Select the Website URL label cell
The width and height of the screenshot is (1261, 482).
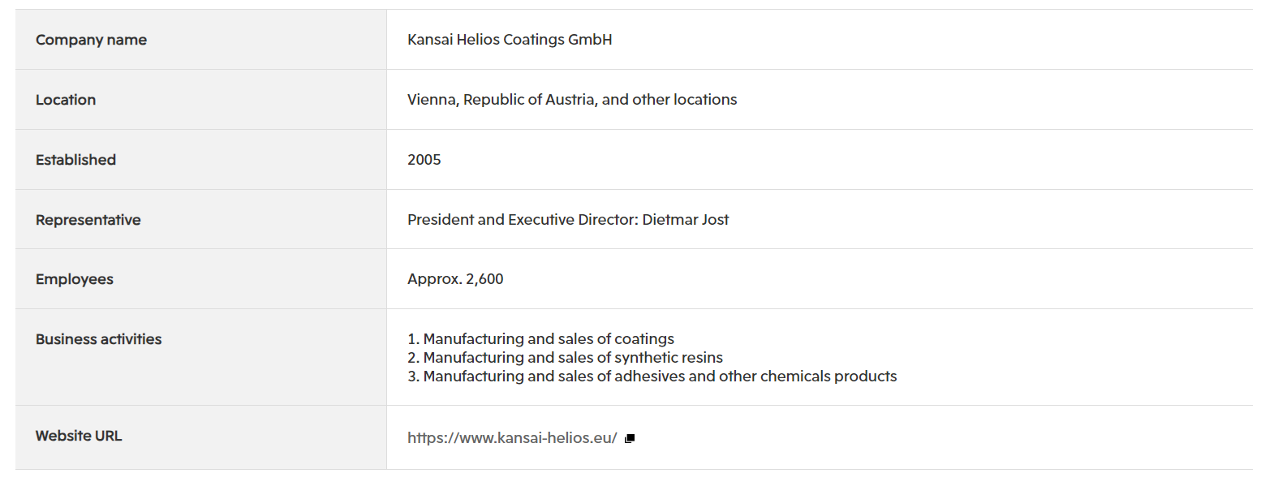pos(200,437)
